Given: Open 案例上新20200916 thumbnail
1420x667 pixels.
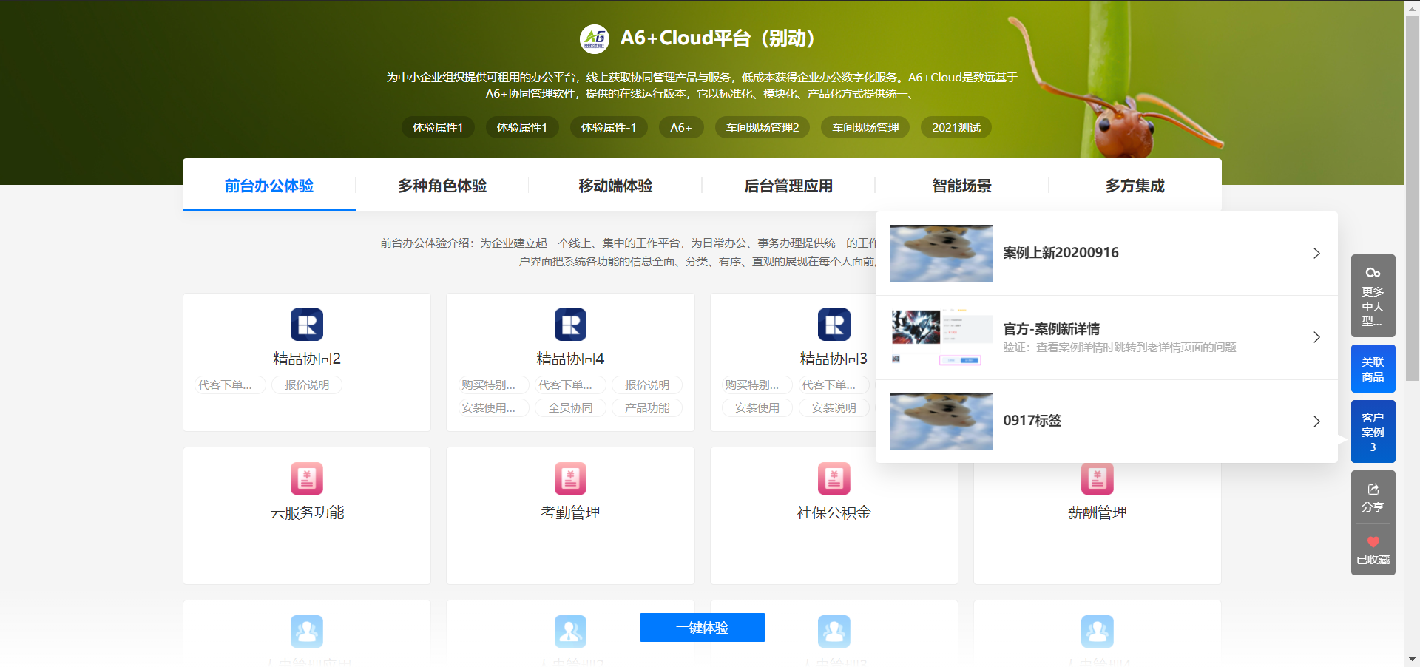Looking at the screenshot, I should coord(941,253).
